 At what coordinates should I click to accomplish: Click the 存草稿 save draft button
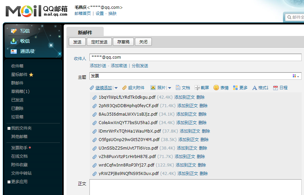[x=123, y=42]
